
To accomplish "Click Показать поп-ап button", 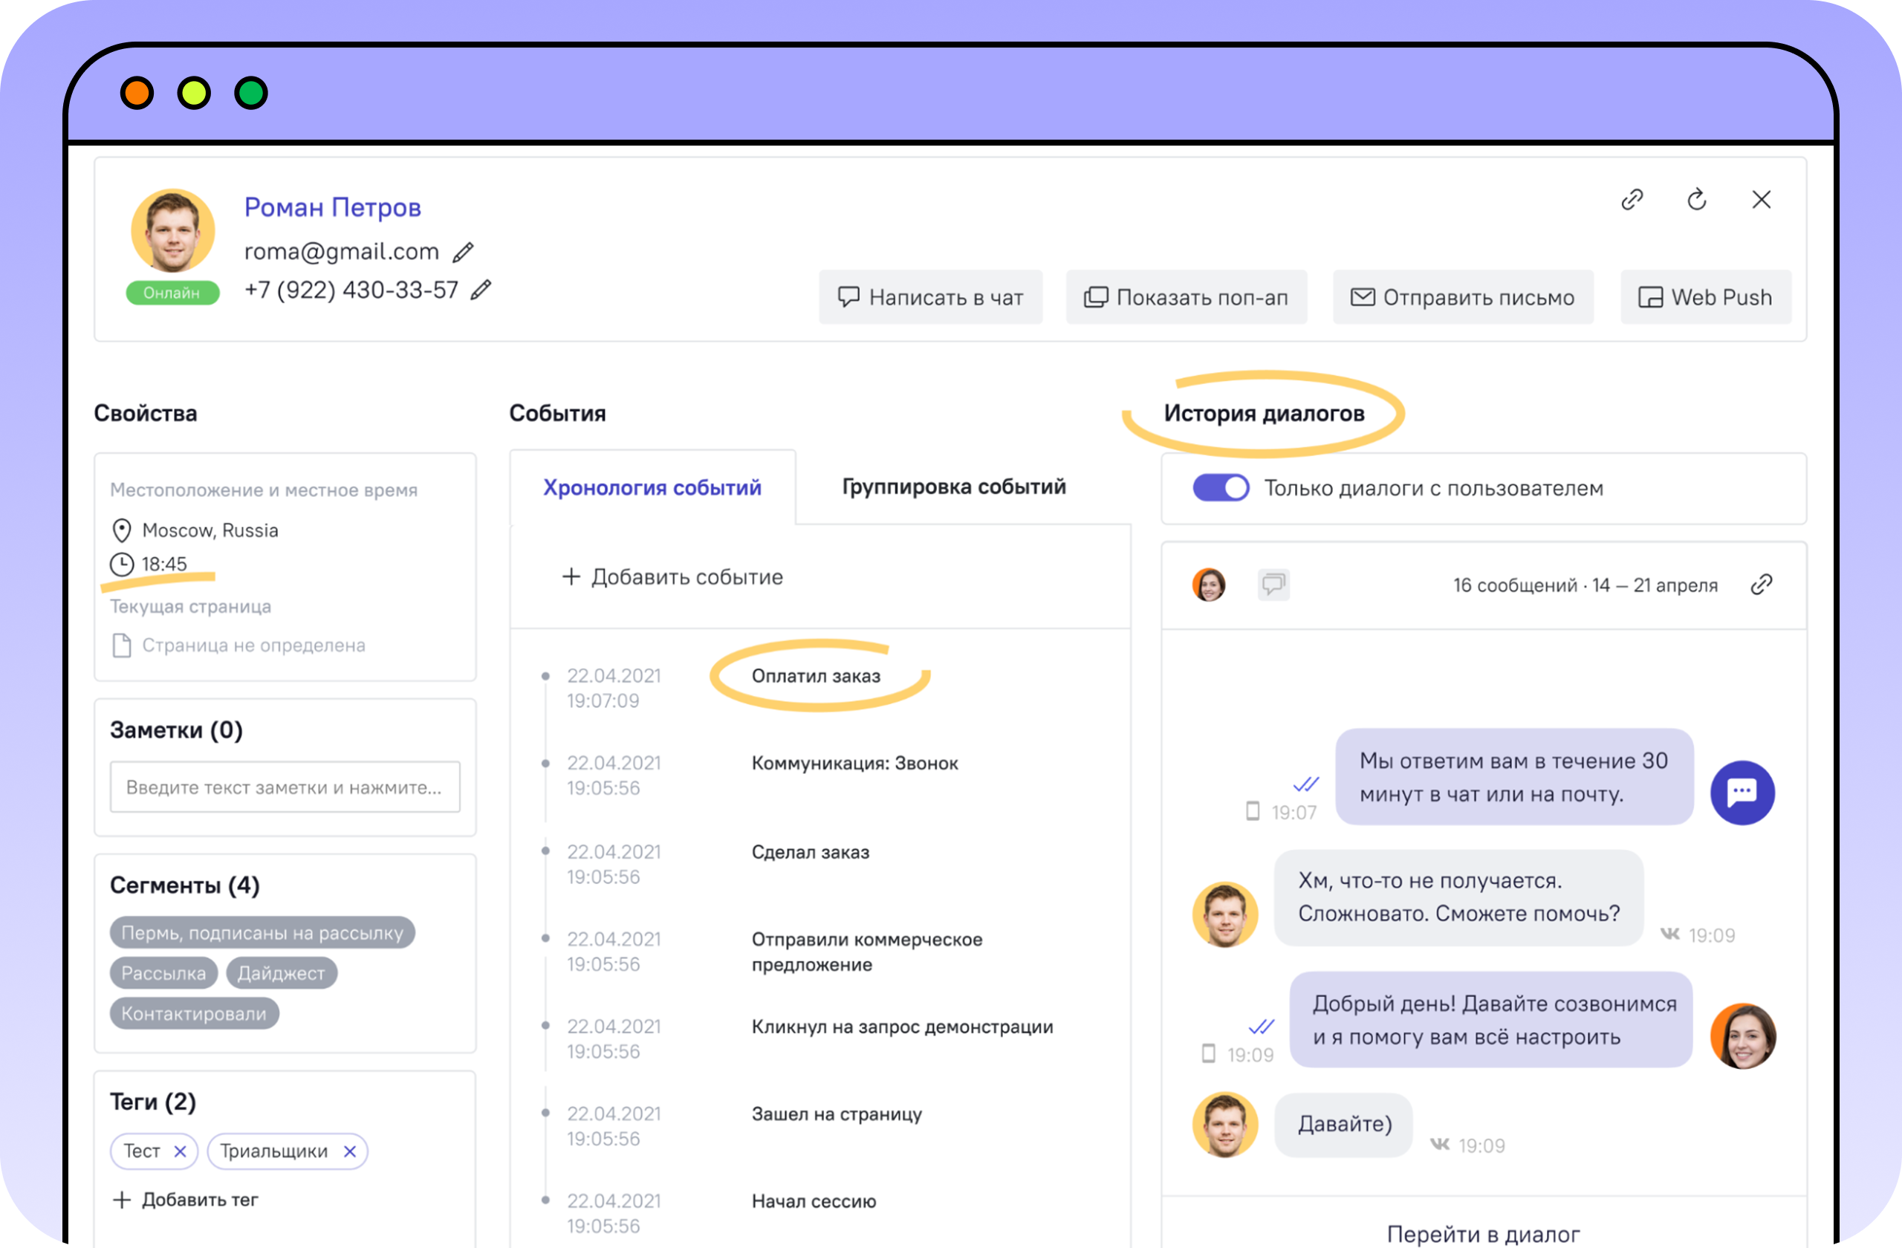I will (x=1186, y=297).
